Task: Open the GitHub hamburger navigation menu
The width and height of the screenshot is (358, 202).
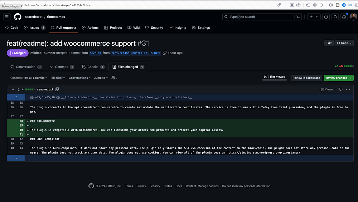Action: [x=7, y=17]
